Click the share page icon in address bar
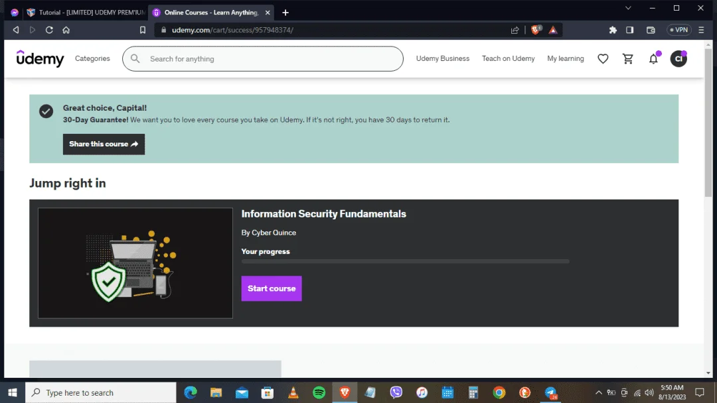 pos(515,30)
